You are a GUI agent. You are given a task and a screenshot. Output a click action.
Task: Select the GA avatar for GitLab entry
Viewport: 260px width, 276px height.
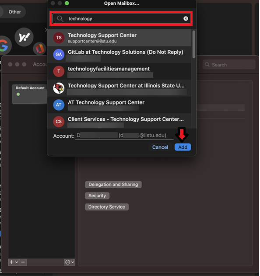pyautogui.click(x=59, y=54)
